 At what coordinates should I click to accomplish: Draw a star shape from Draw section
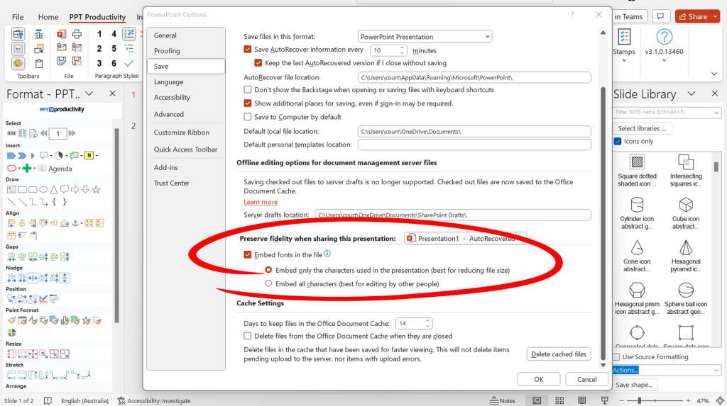tap(96, 189)
